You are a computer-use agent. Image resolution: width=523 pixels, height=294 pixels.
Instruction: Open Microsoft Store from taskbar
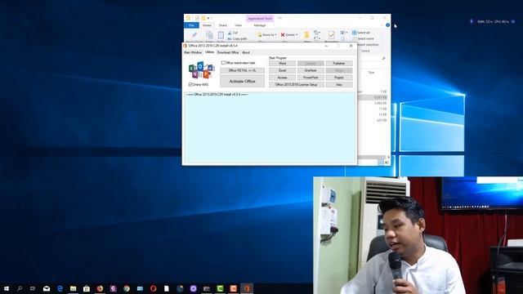[x=87, y=288]
